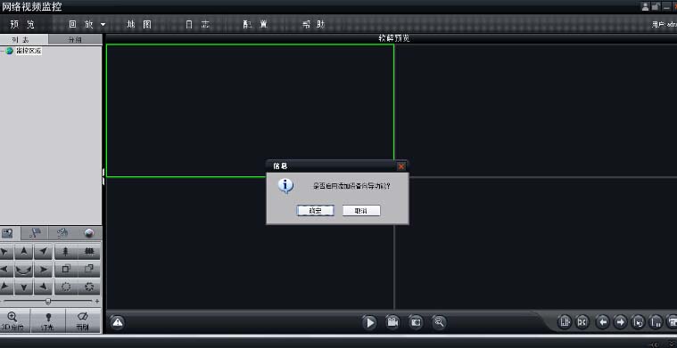This screenshot has height=348, width=677.
Task: Toggle the 3D定位 positioning mode
Action: pos(13,321)
